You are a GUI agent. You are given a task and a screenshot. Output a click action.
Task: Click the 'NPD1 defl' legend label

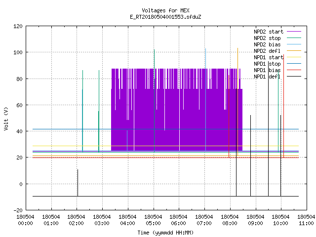(x=267, y=77)
